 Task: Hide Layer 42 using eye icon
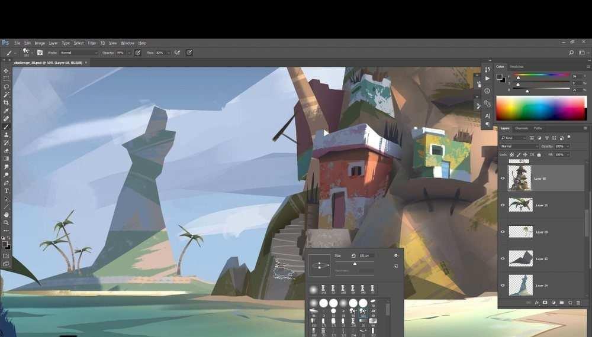point(503,258)
